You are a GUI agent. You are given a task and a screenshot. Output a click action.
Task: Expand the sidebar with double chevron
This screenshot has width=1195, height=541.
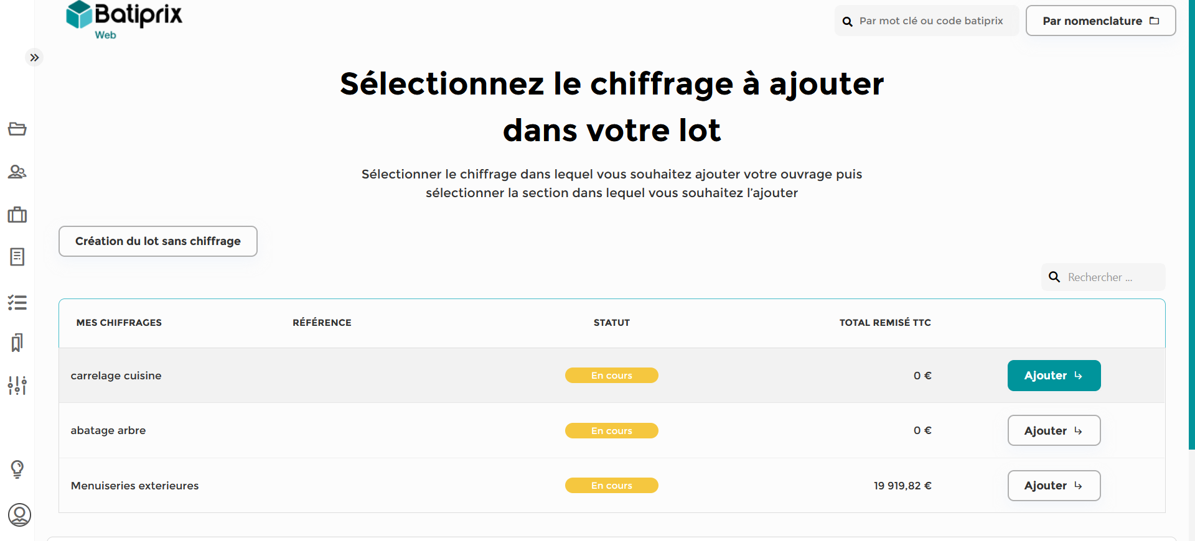point(34,57)
